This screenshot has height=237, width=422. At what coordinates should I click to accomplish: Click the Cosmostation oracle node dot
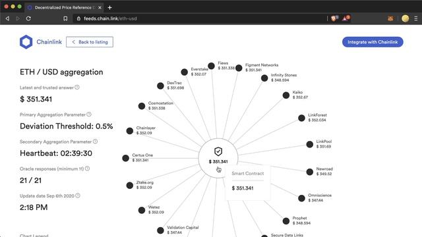click(x=142, y=106)
